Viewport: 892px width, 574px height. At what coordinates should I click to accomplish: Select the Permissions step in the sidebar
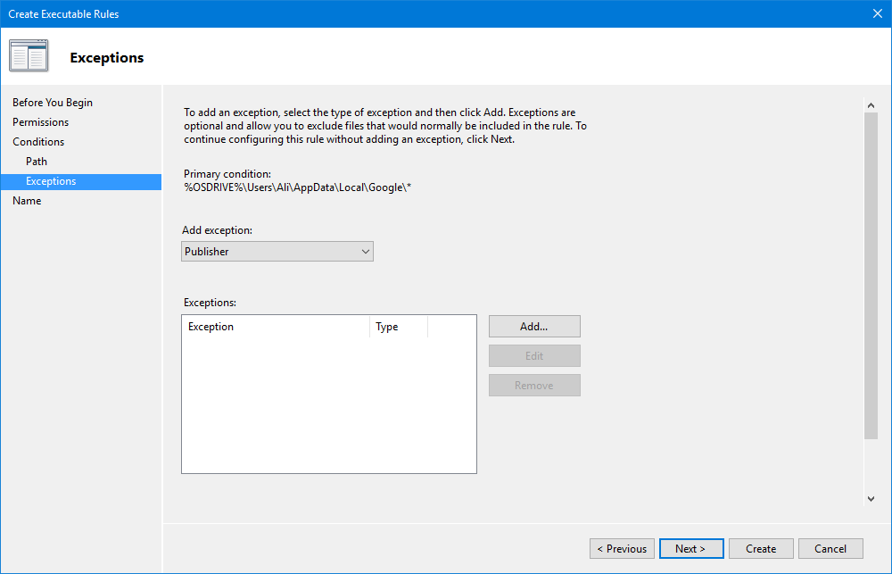coord(40,122)
